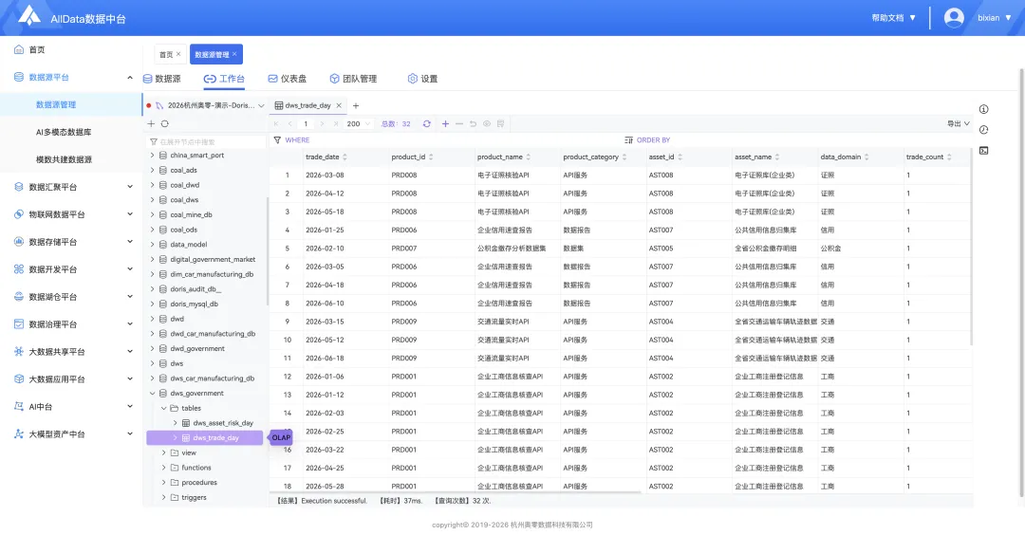Collapse the dws_government database node
1025x535 pixels.
coord(152,394)
